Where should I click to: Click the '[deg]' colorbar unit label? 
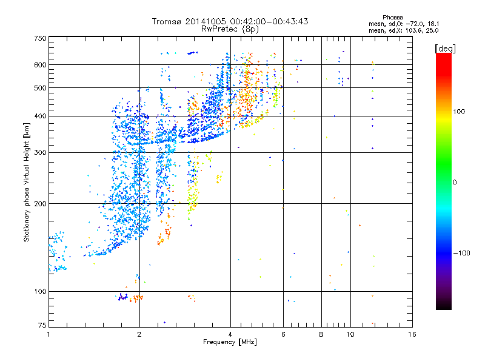445,49
